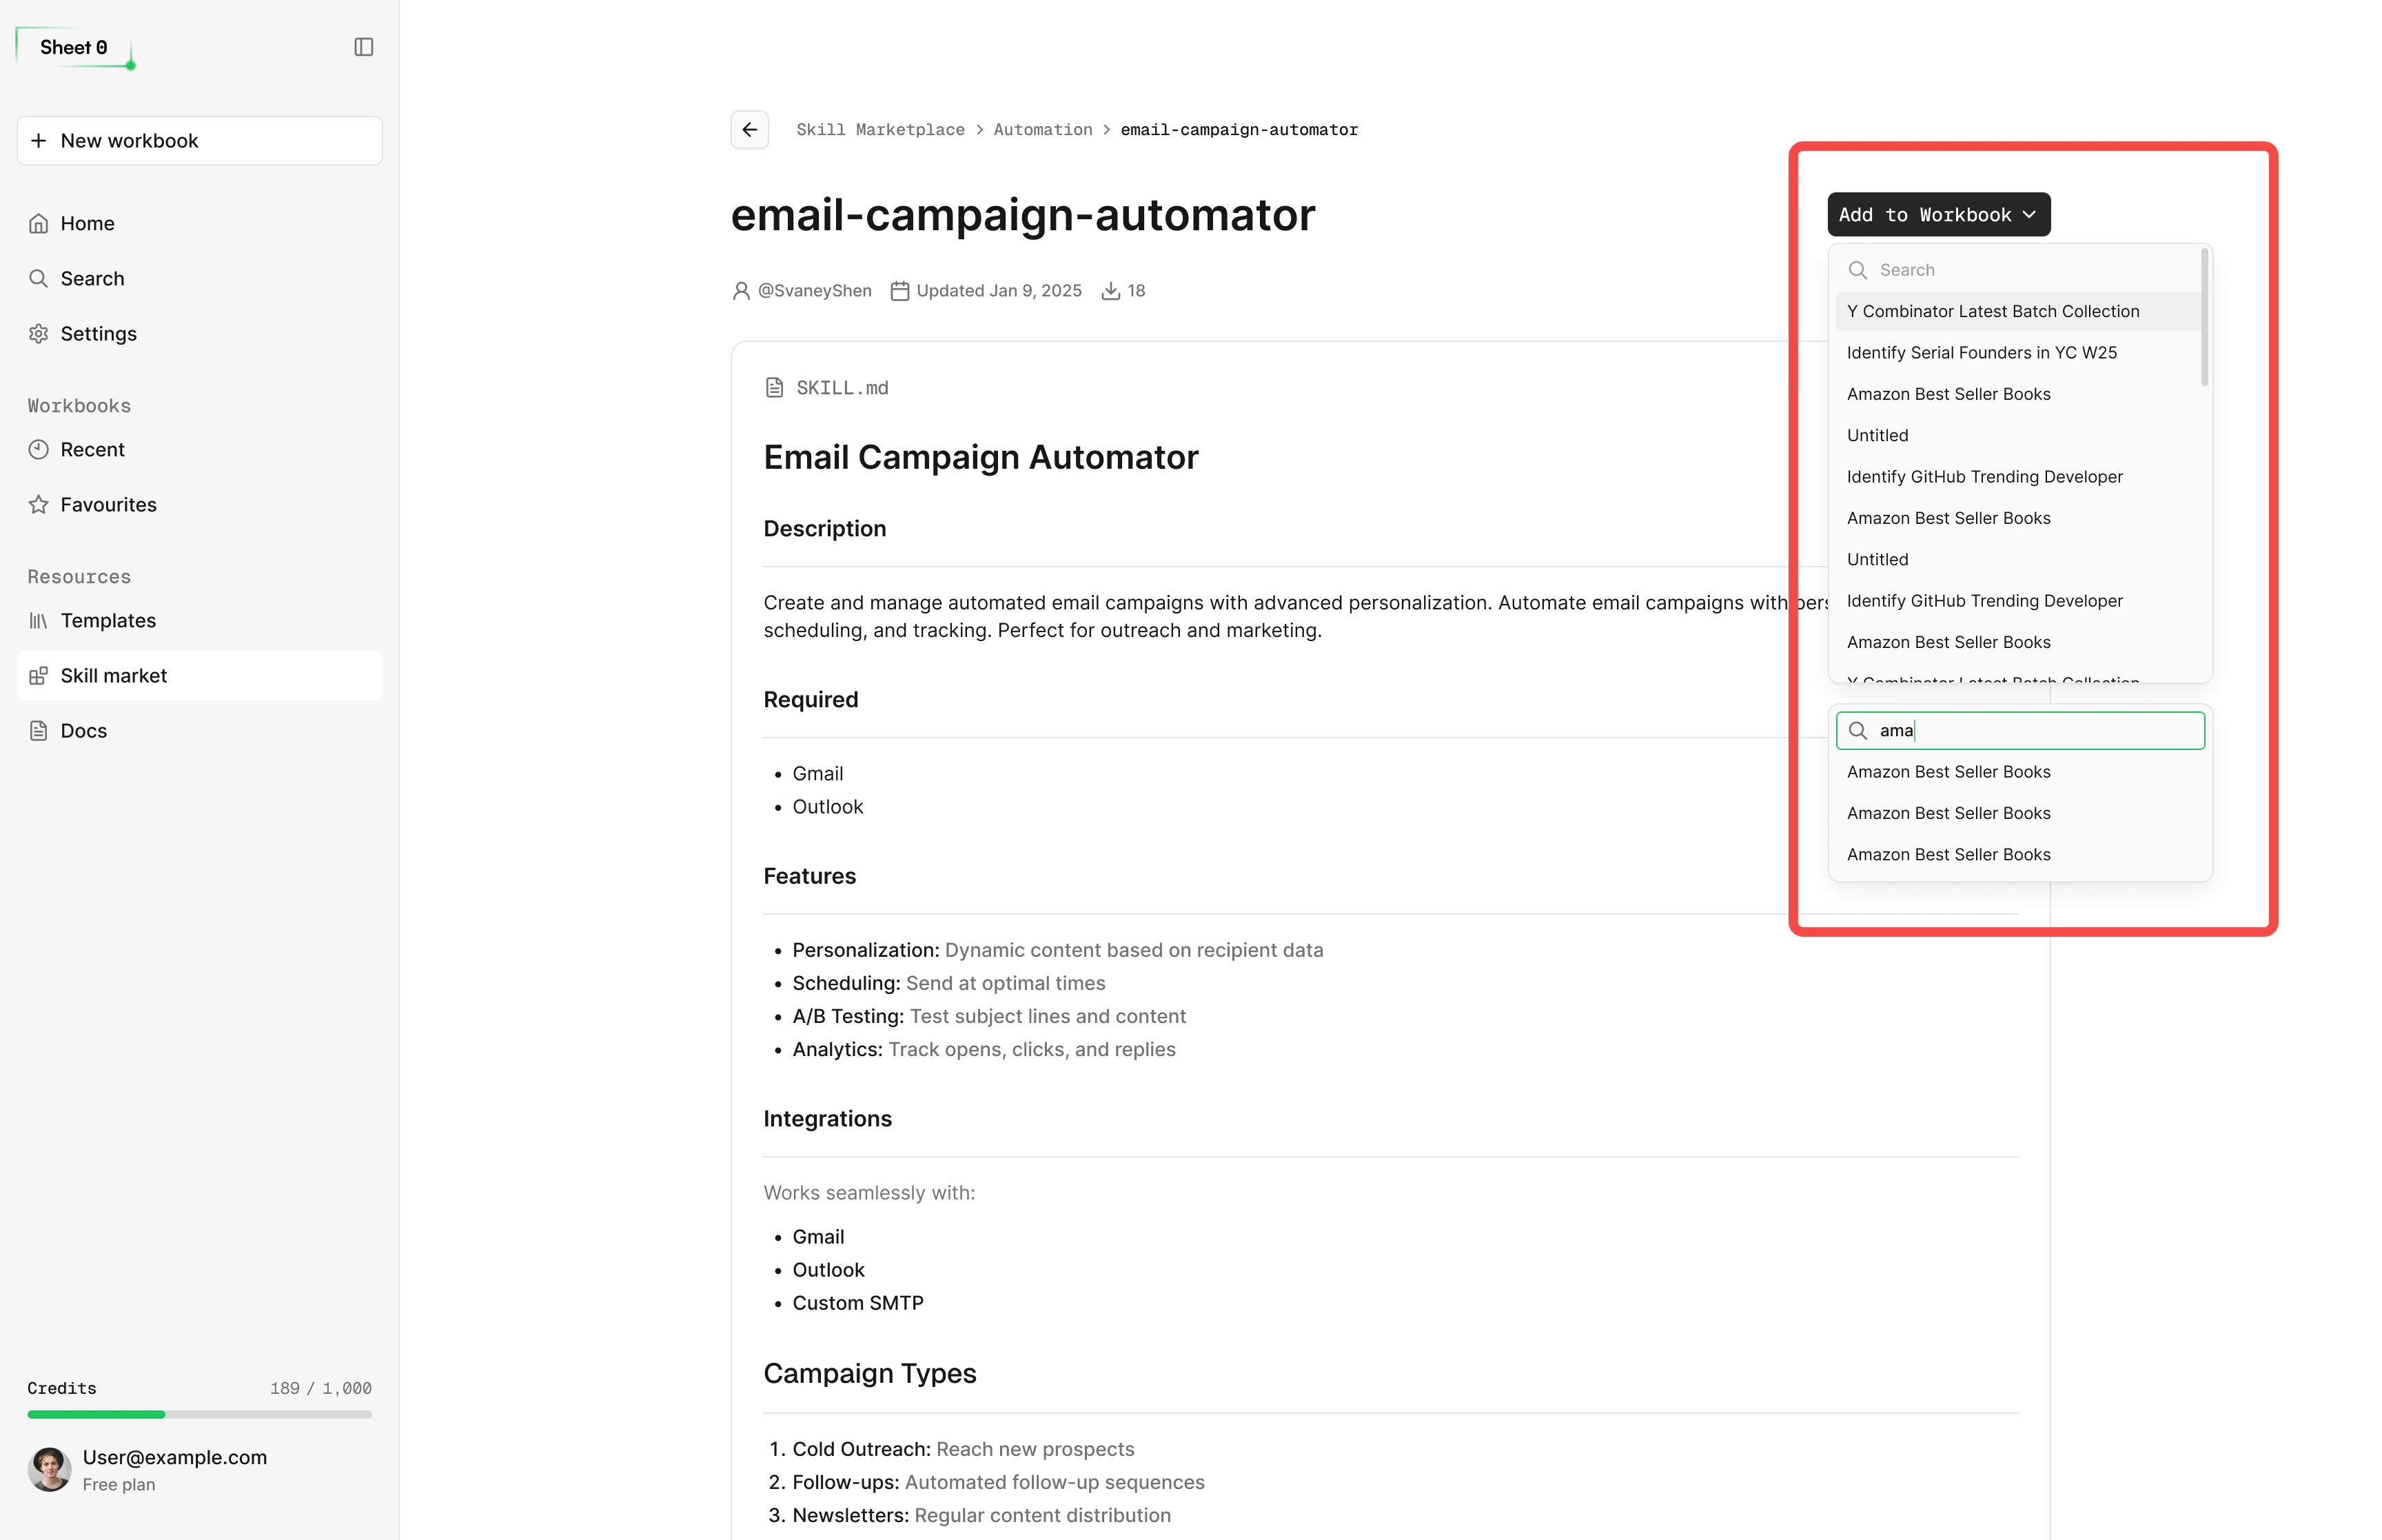Image resolution: width=2382 pixels, height=1540 pixels.
Task: Click the back arrow button
Action: click(x=750, y=129)
